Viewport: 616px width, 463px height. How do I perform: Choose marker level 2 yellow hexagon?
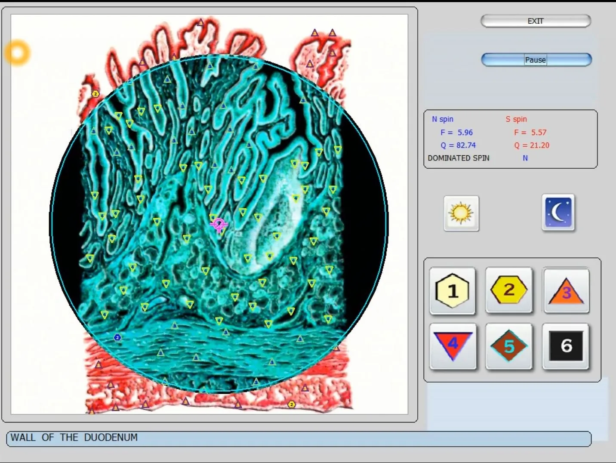509,290
